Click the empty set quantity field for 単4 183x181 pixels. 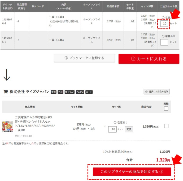tap(164, 42)
